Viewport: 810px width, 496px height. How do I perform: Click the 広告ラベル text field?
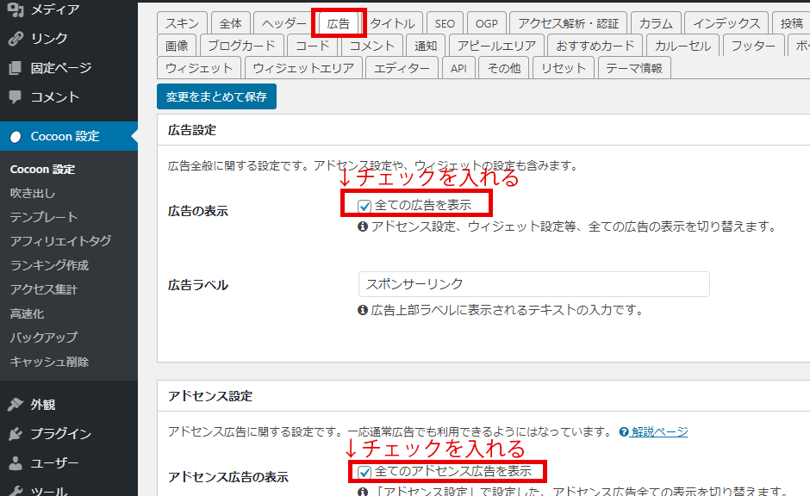click(533, 284)
